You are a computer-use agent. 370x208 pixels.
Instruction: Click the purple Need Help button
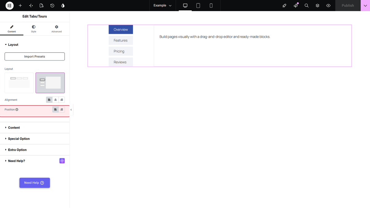point(35,183)
